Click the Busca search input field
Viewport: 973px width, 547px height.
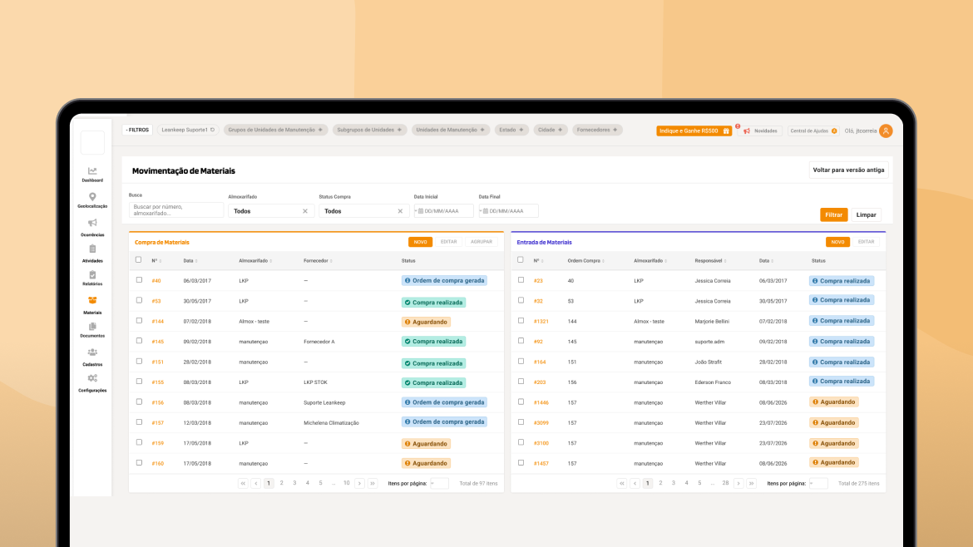[176, 209]
